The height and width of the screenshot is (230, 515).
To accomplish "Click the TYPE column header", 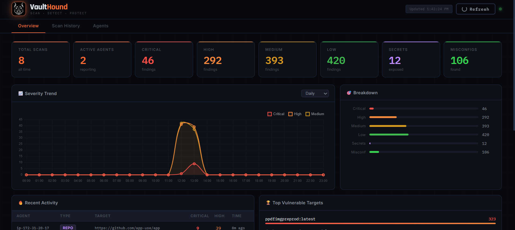I will 65,216.
